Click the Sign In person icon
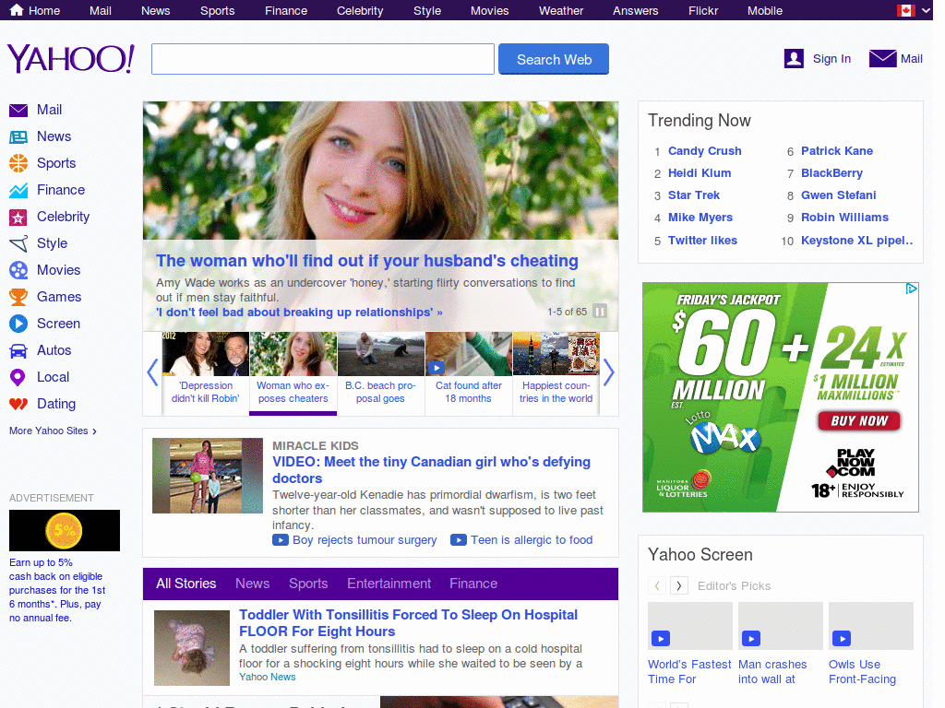 click(x=794, y=58)
